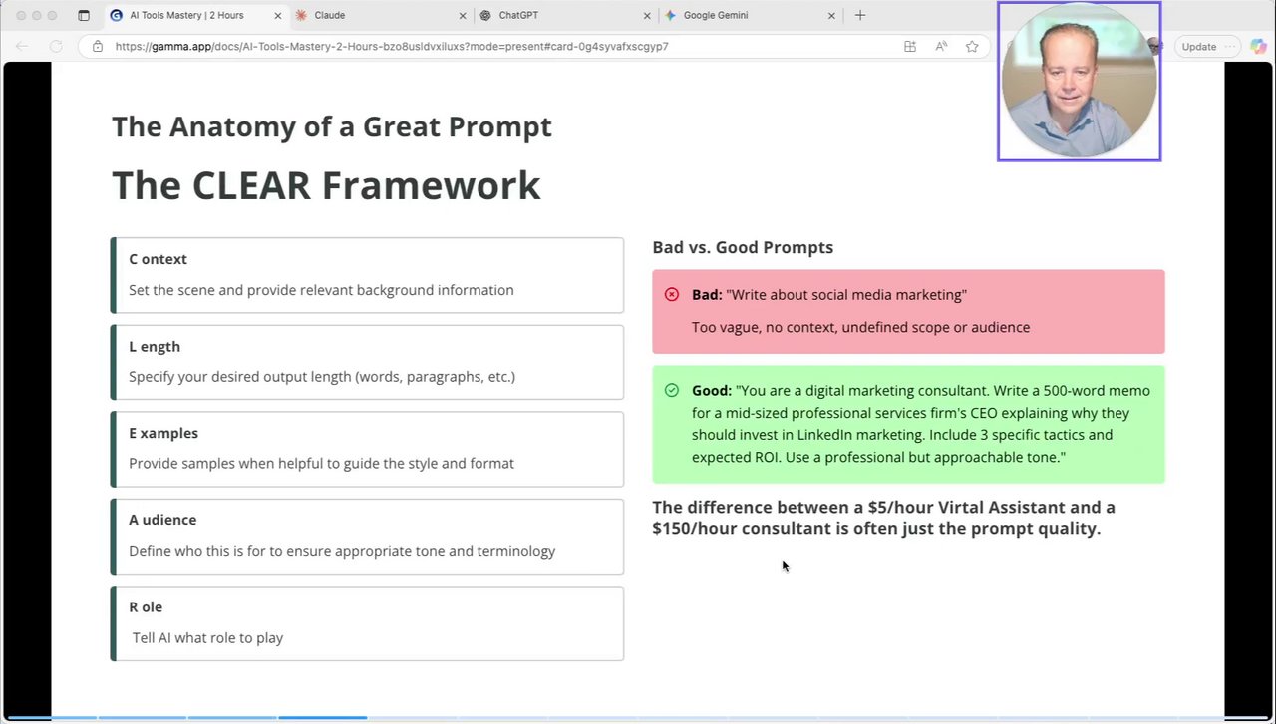Go back to the previous page

point(22,46)
